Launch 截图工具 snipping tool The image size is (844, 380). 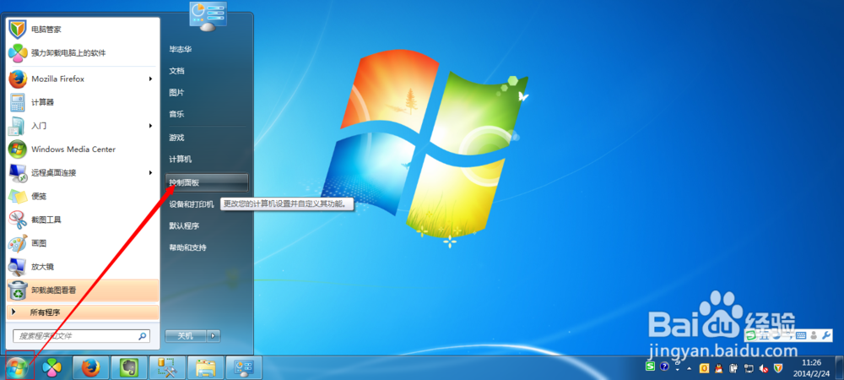point(83,220)
